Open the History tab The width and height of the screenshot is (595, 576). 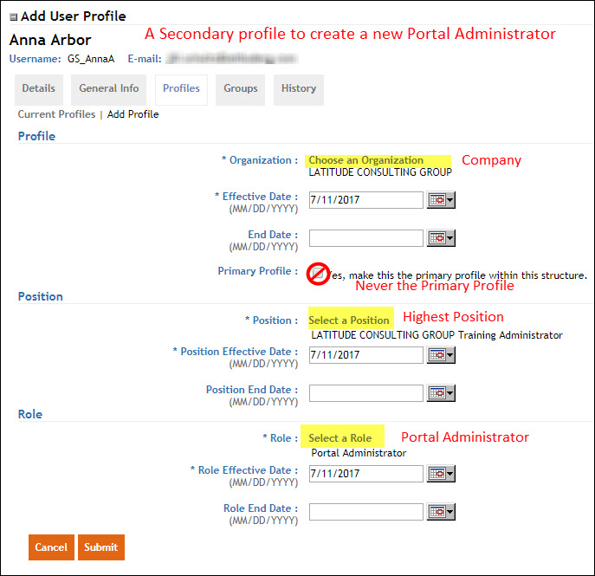(x=299, y=88)
